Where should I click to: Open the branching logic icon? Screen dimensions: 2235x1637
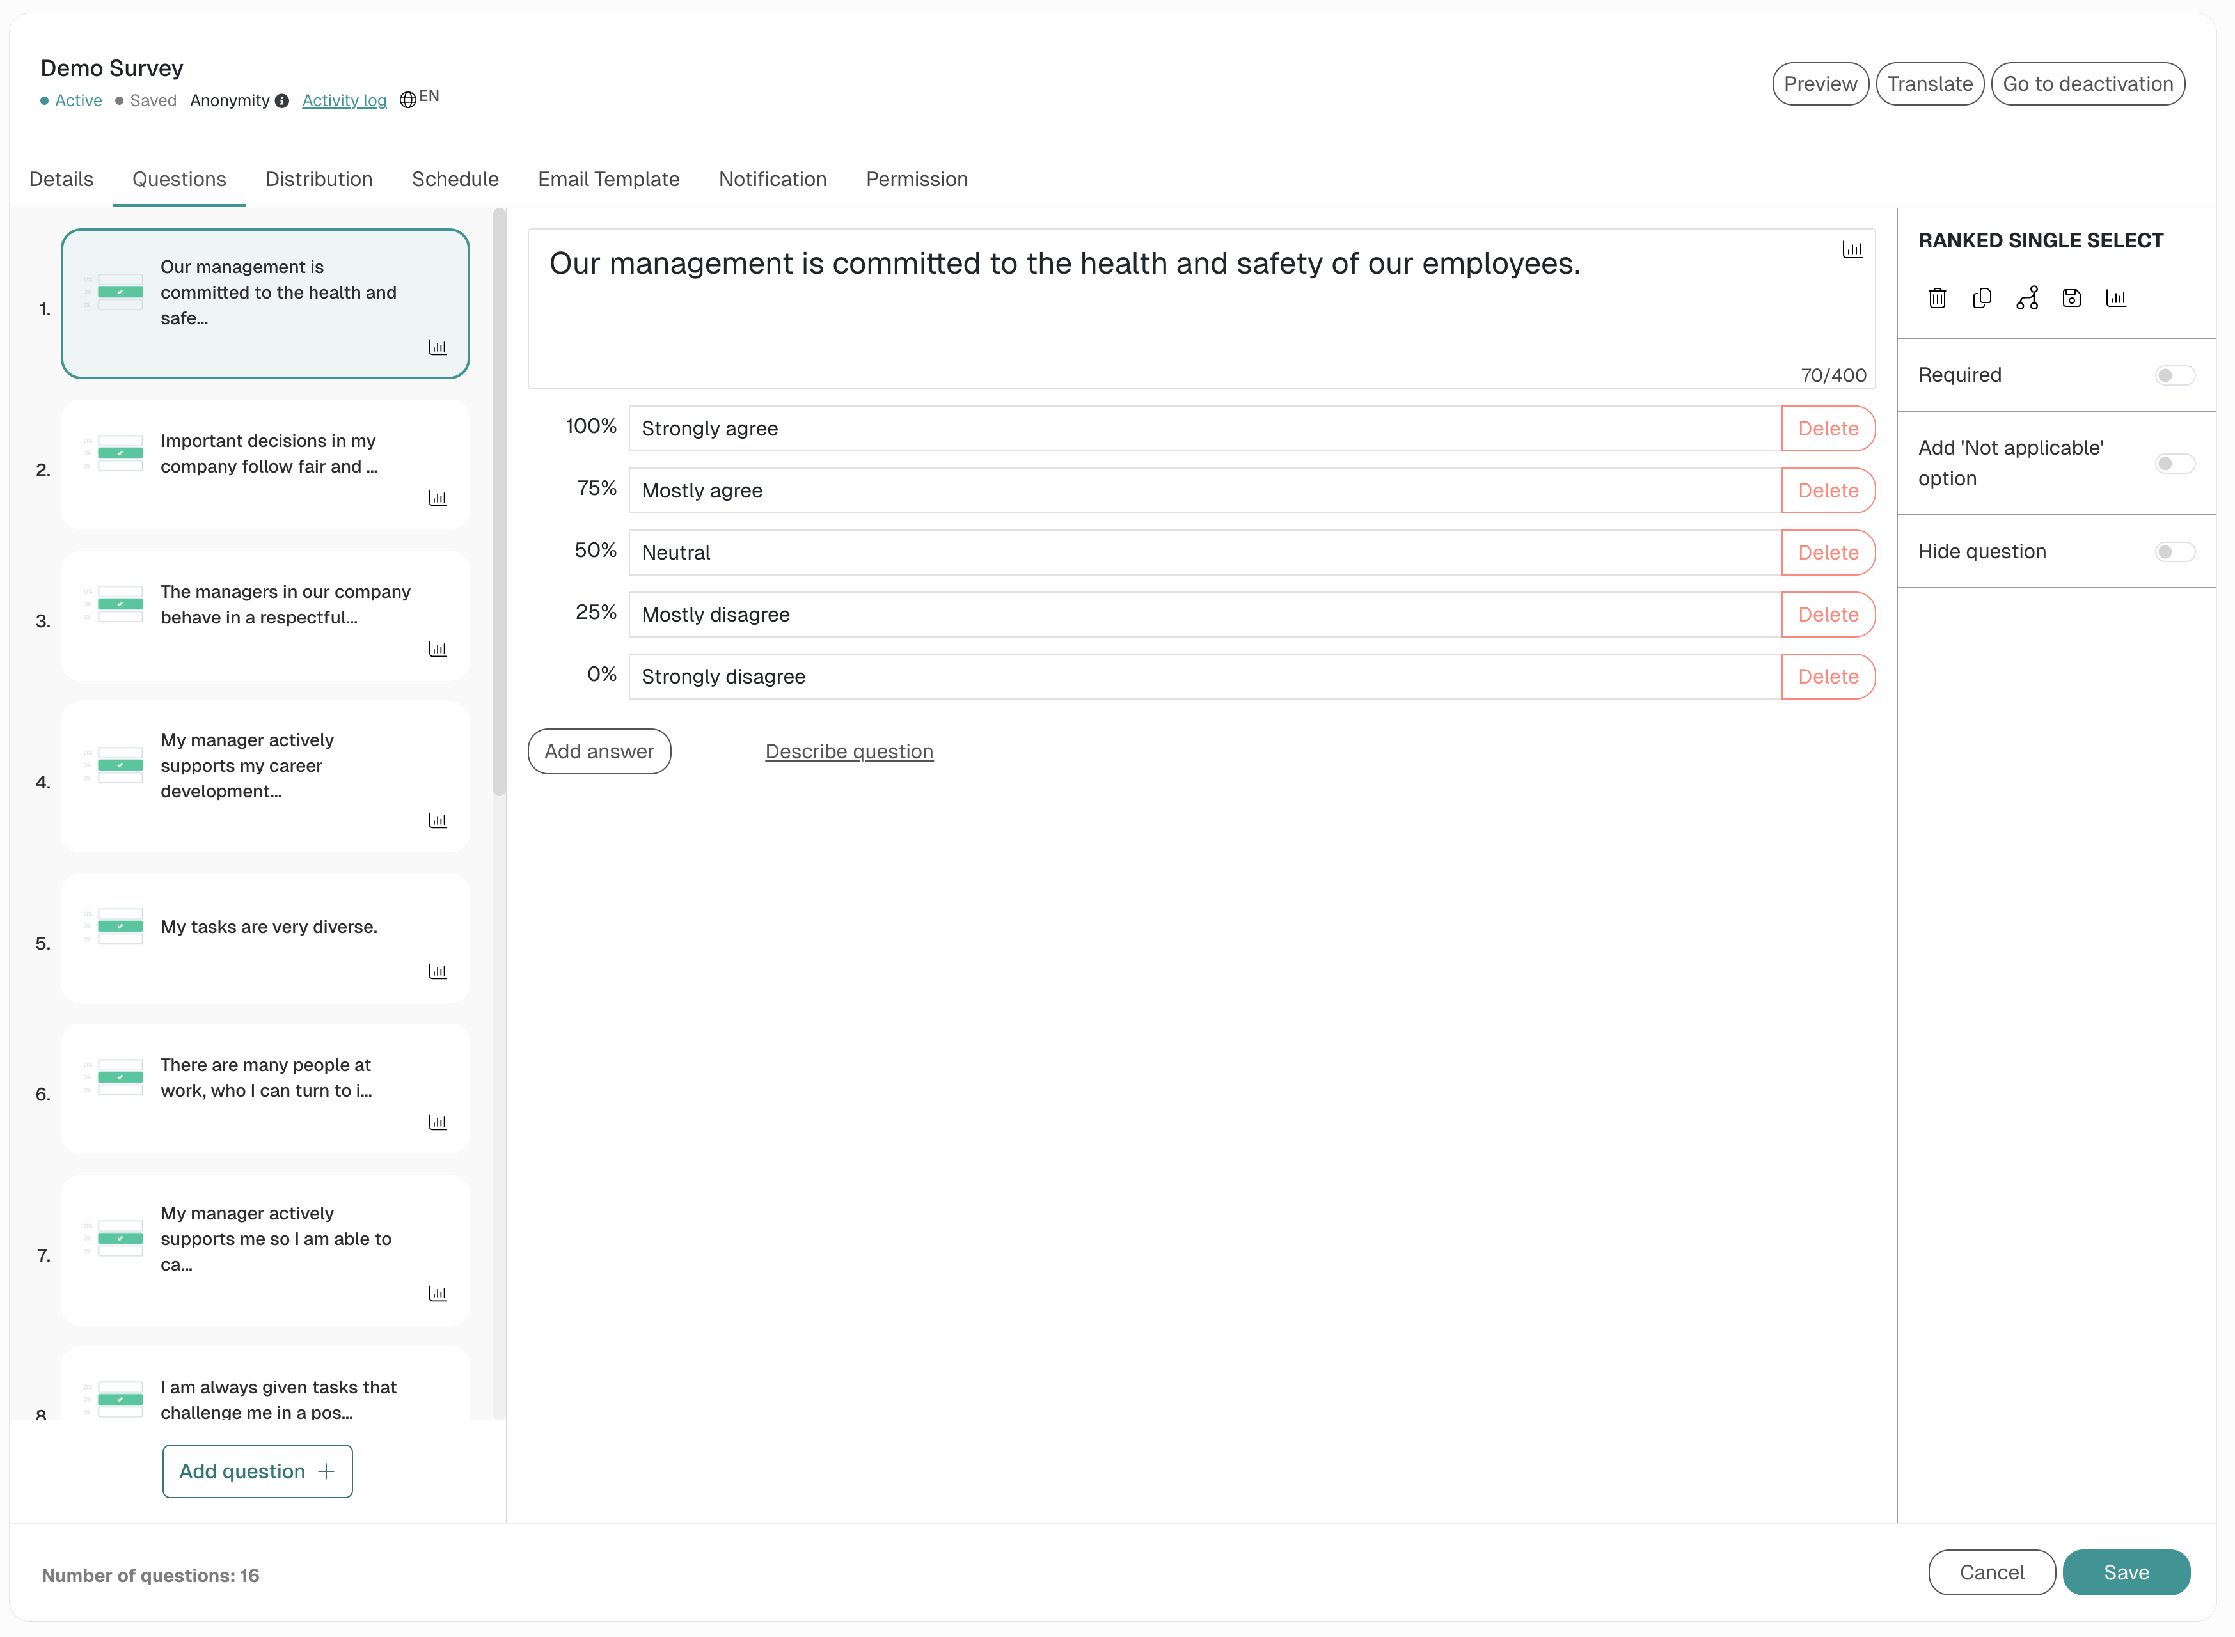pyautogui.click(x=2027, y=298)
